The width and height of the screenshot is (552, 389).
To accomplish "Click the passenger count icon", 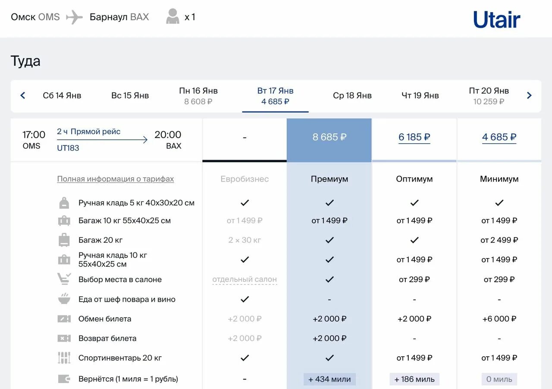I will [172, 17].
